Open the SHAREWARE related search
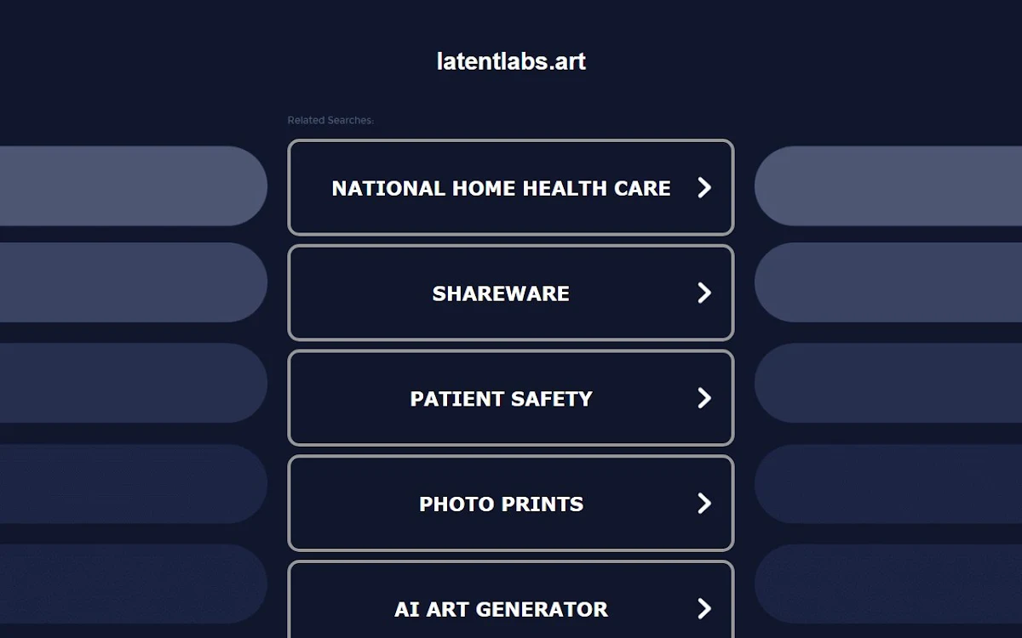This screenshot has width=1022, height=638. [x=511, y=293]
